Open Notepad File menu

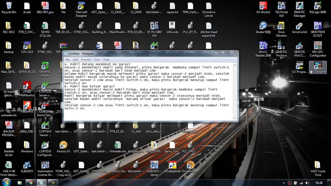click(x=67, y=60)
